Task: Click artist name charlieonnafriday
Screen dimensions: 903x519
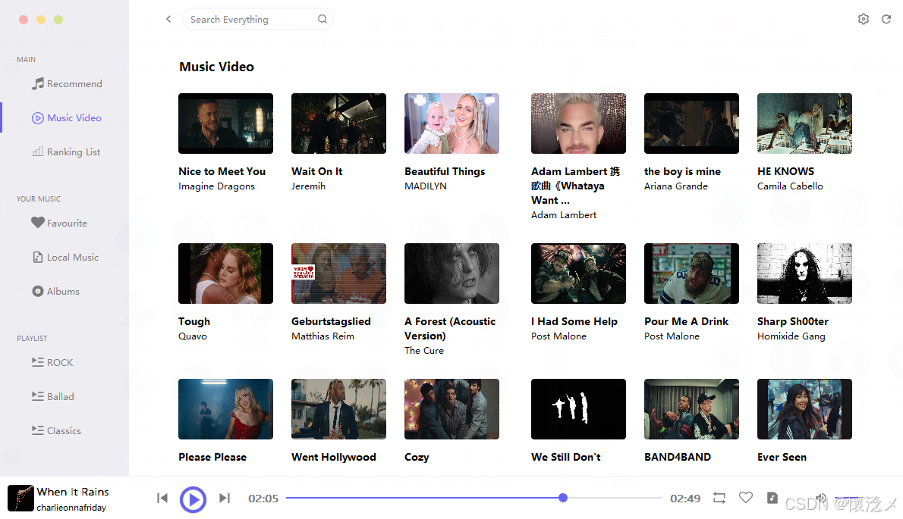Action: tap(71, 508)
